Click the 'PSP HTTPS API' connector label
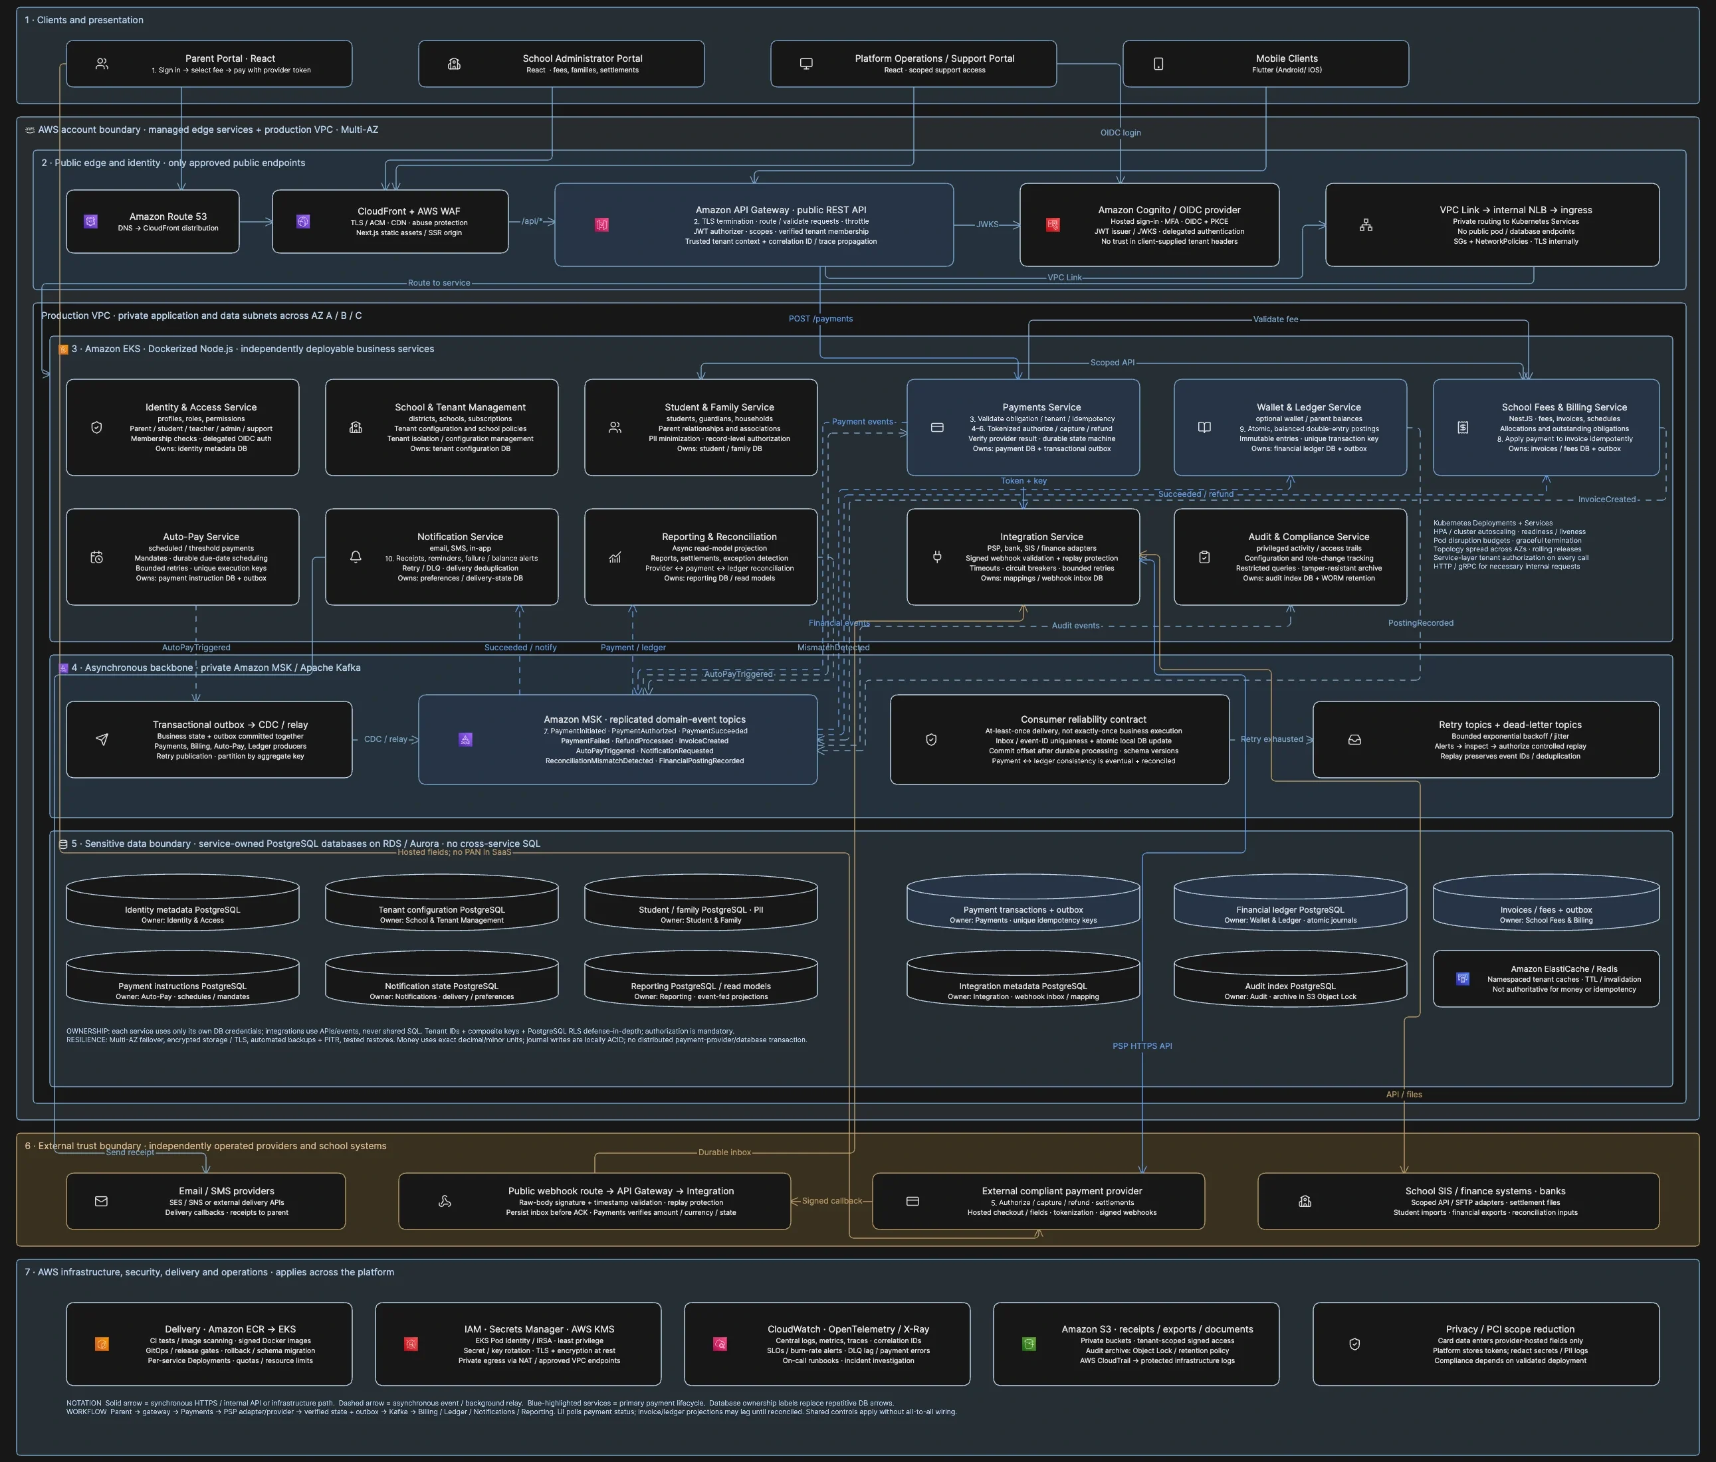1716x1462 pixels. coord(1142,1046)
